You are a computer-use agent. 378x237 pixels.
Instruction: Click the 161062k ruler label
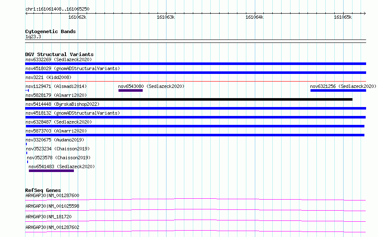coord(77,17)
